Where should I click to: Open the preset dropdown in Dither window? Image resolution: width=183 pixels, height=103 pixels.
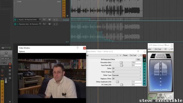(x=102, y=56)
